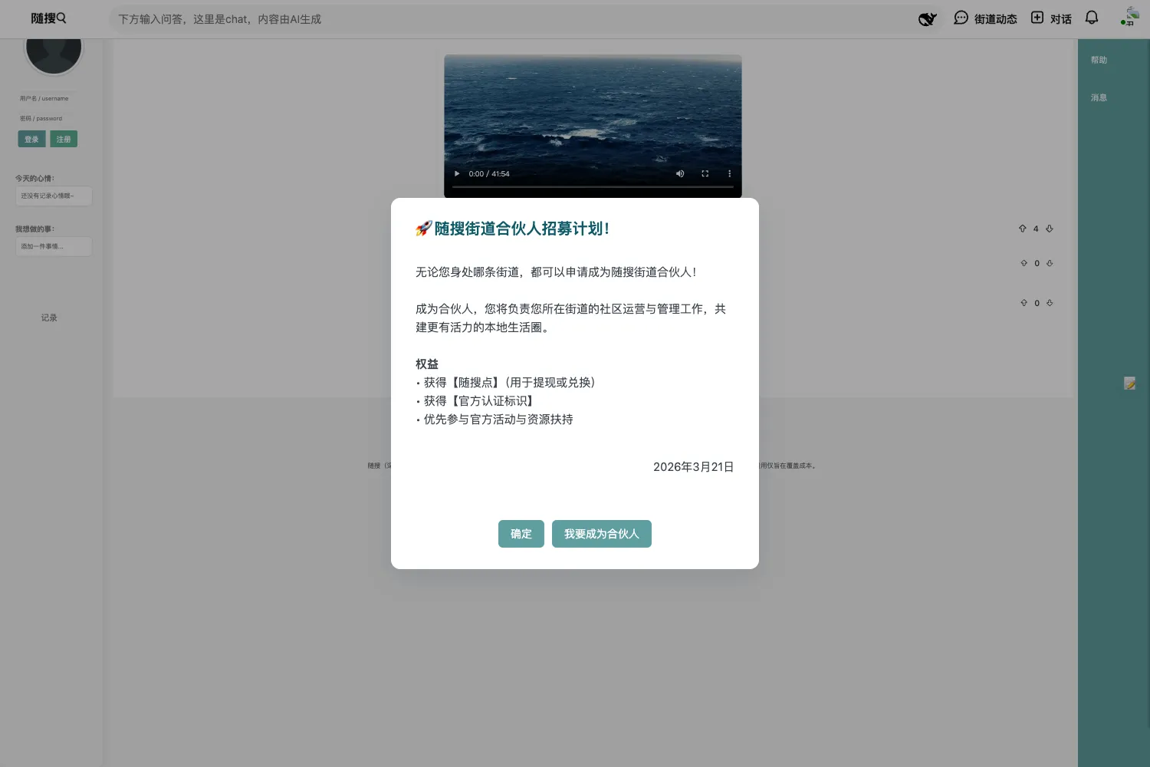Click the search magnifier next to 随搜
This screenshot has height=767, width=1150.
(x=61, y=18)
